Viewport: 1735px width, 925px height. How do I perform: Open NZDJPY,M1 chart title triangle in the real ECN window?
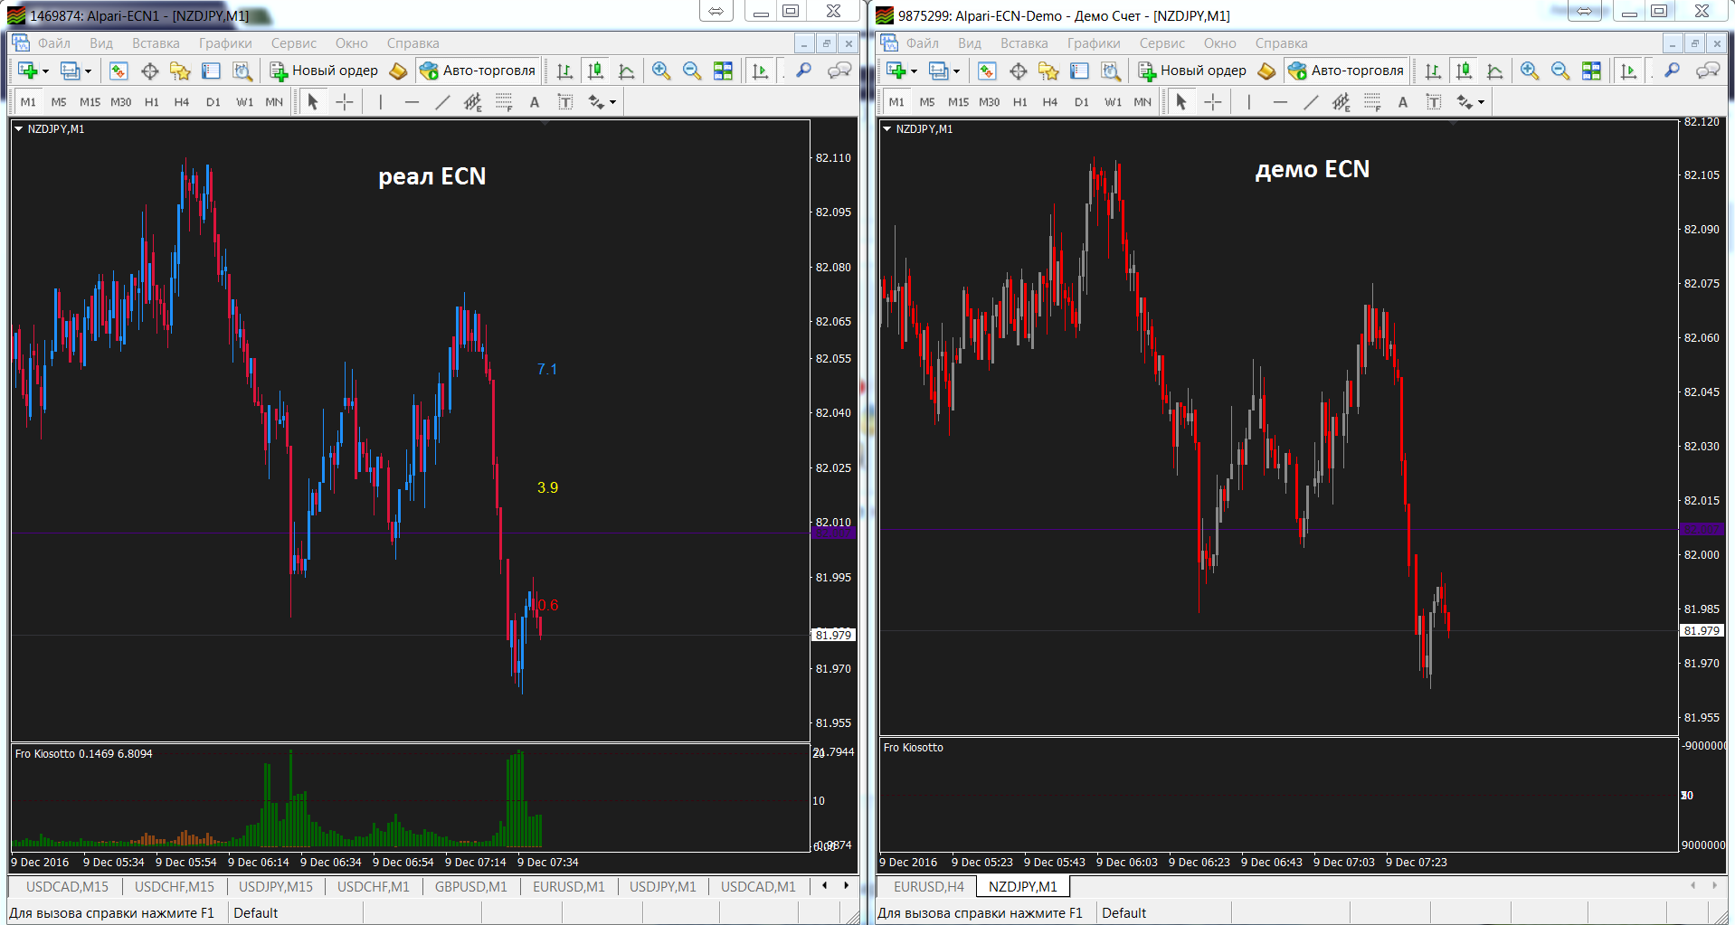click(18, 129)
